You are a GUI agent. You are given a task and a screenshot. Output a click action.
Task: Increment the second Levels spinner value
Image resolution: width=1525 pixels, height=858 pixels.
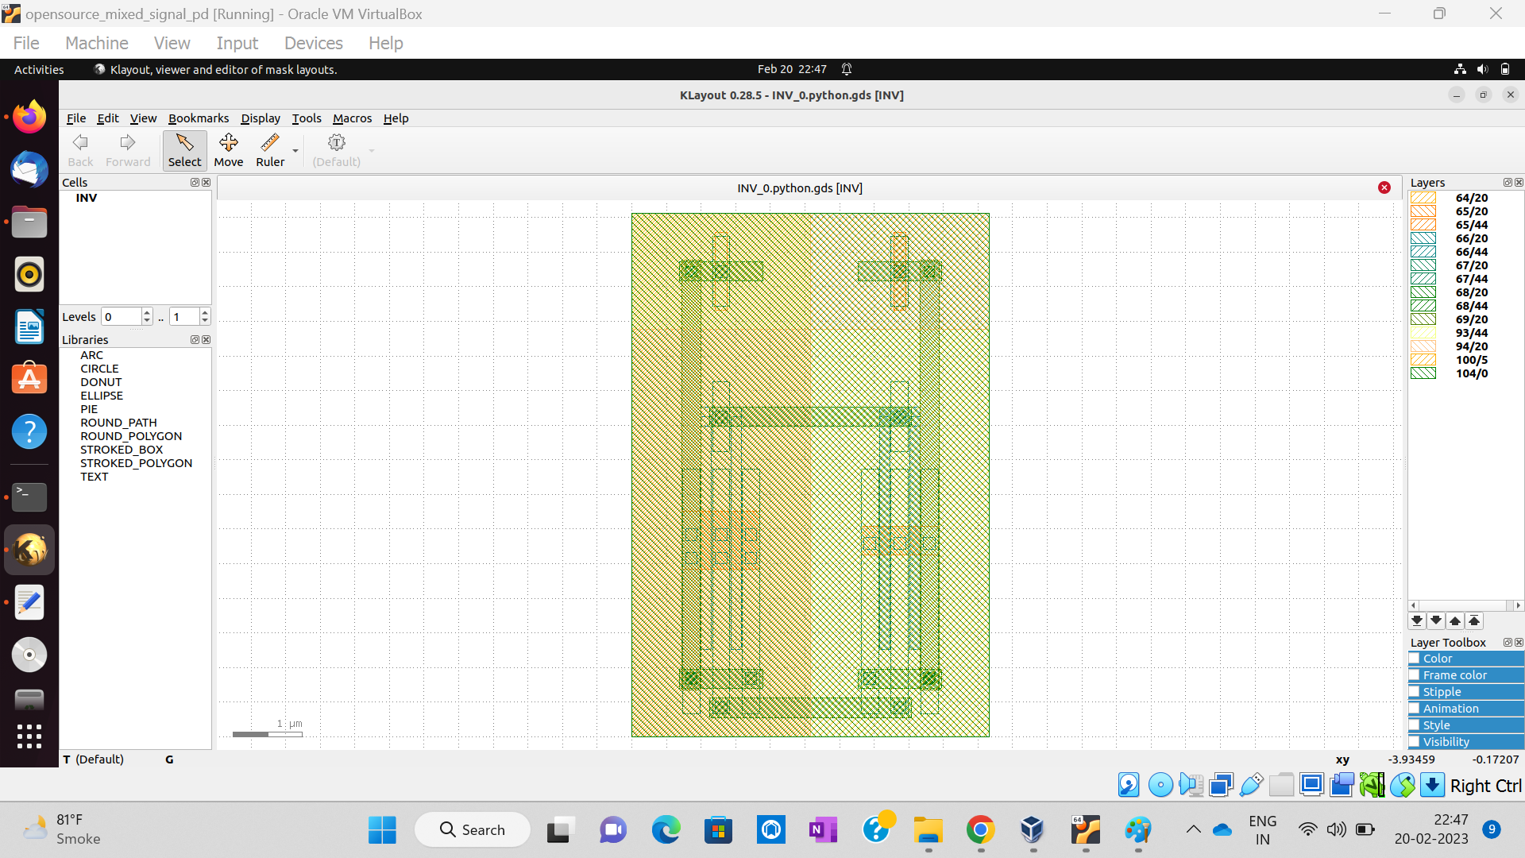[205, 312]
